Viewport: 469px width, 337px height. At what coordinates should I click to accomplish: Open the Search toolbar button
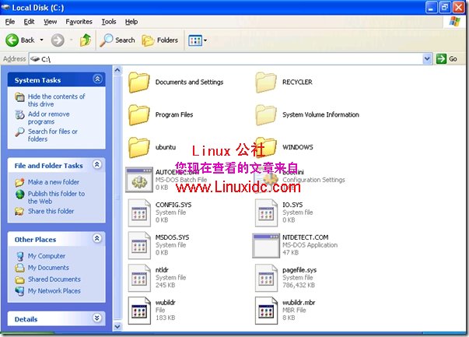[x=117, y=40]
